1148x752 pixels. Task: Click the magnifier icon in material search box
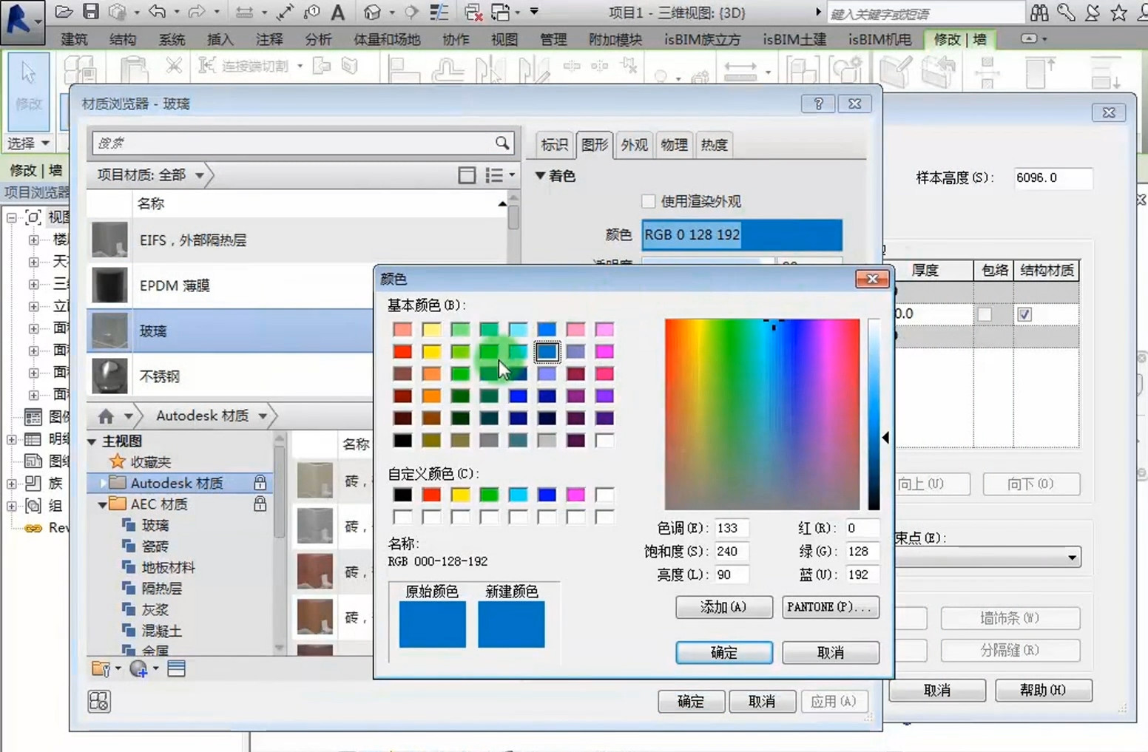pos(502,143)
